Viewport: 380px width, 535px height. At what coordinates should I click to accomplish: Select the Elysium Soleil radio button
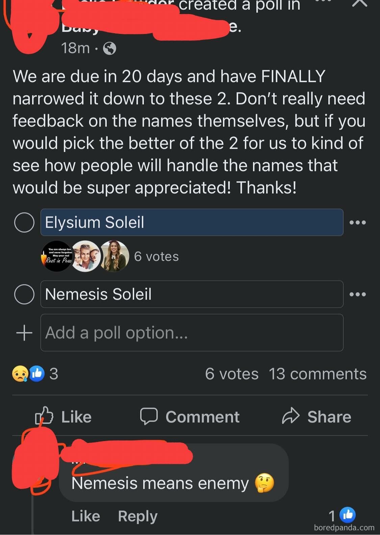point(24,223)
